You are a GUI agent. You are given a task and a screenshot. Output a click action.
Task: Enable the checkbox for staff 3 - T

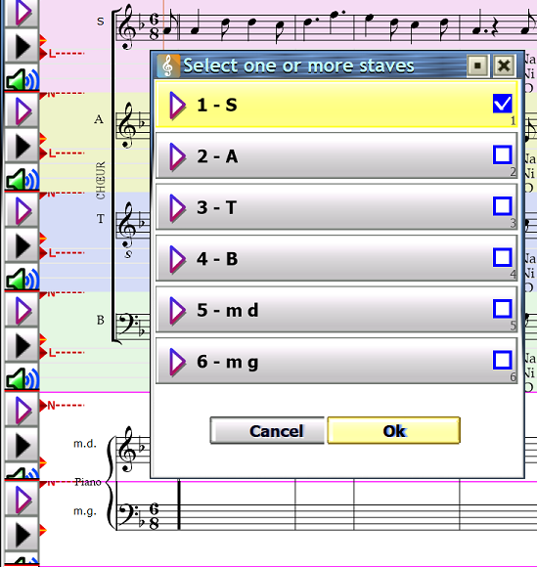(x=502, y=206)
